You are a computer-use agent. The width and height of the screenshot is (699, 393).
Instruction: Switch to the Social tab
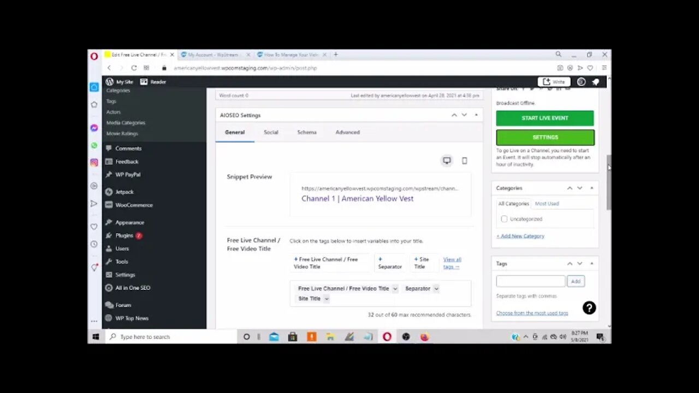tap(271, 132)
